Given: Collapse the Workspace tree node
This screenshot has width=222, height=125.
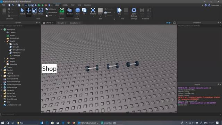Looking at the screenshot, I should (x=1, y=30).
